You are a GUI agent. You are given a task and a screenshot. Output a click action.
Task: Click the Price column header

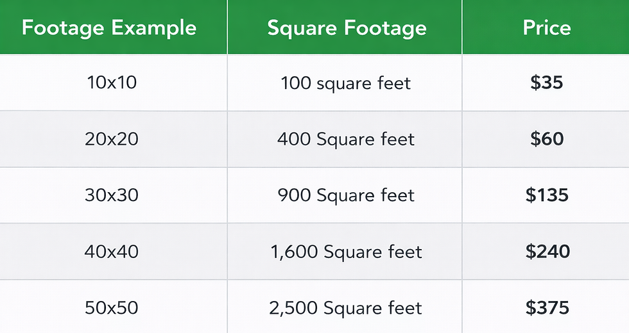(x=547, y=28)
